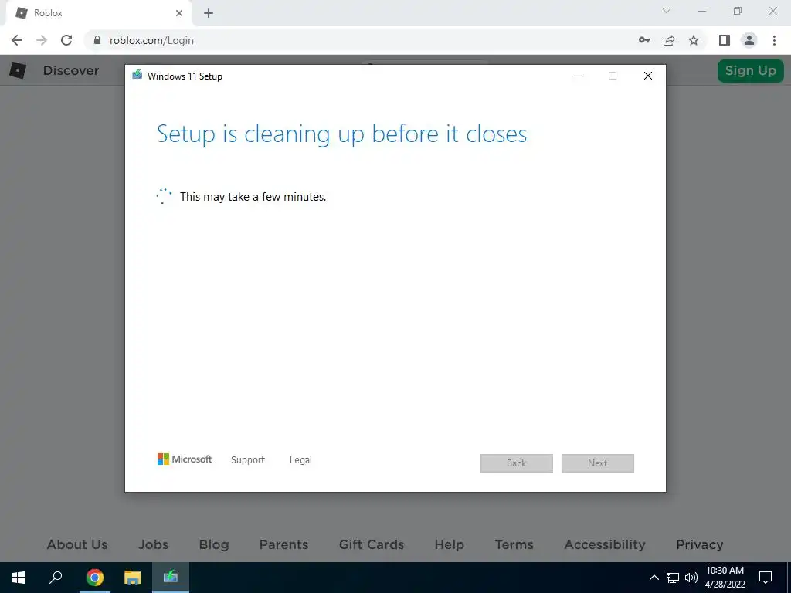This screenshot has height=593, width=791.
Task: Open File Explorer from taskbar
Action: tap(133, 578)
